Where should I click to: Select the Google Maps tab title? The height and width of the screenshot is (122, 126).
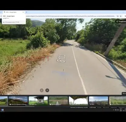[11, 12]
